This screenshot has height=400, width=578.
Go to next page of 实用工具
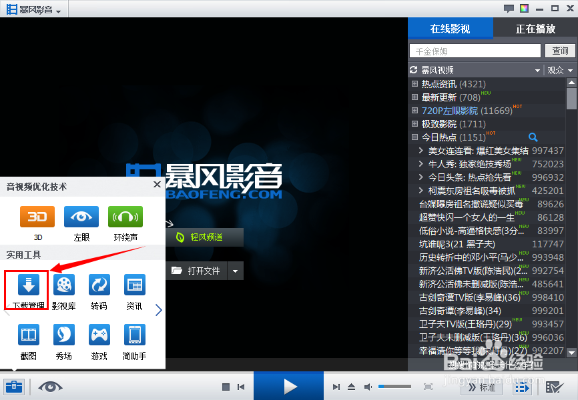tap(159, 310)
